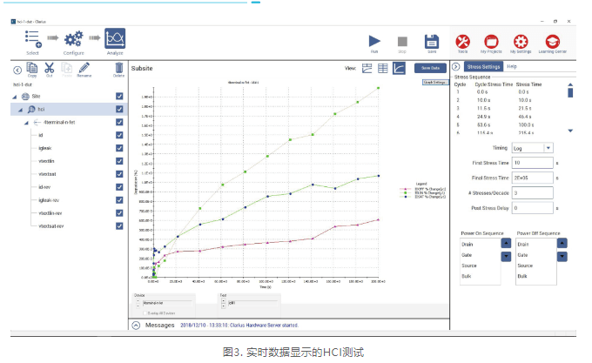This screenshot has height=363, width=592.
Task: Uncheck the igleak test checkbox
Action: 119,148
